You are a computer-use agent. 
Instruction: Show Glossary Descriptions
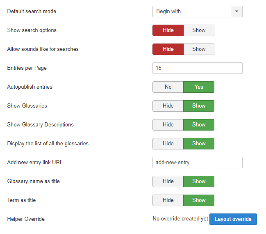coord(199,125)
